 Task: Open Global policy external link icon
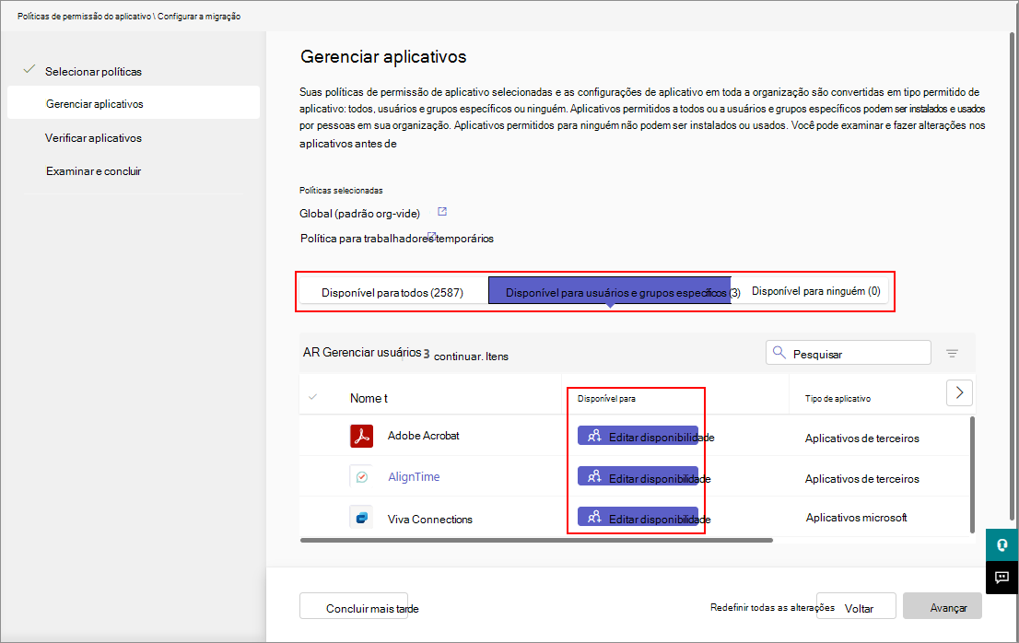(442, 212)
